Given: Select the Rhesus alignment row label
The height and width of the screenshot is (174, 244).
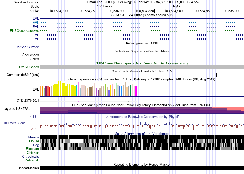Looking at the screenshot, I should (33, 137).
